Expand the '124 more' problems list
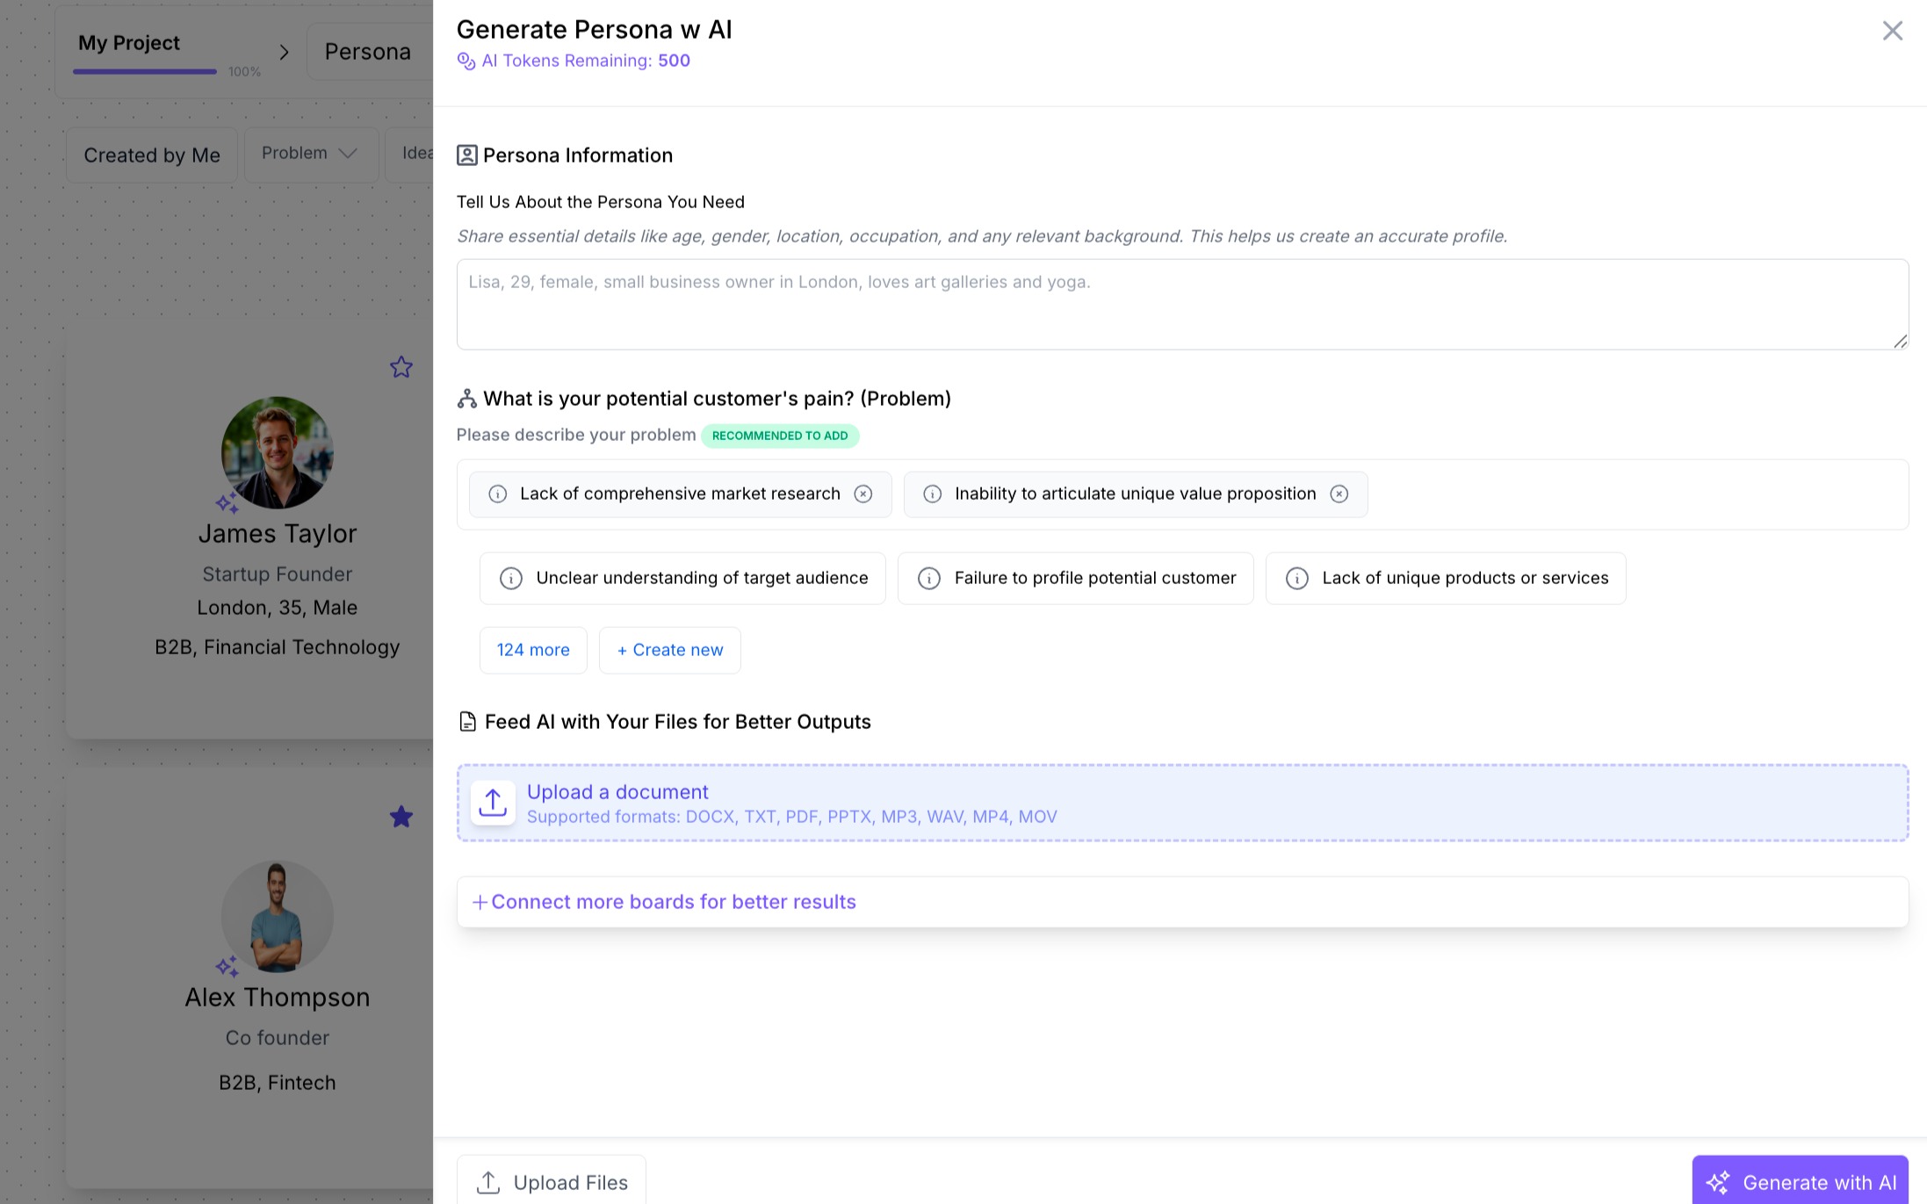Screen dimensions: 1927x1204 coord(533,650)
